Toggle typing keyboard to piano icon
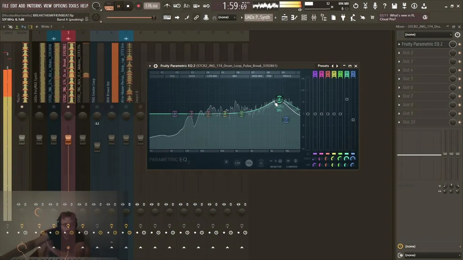 point(167,17)
